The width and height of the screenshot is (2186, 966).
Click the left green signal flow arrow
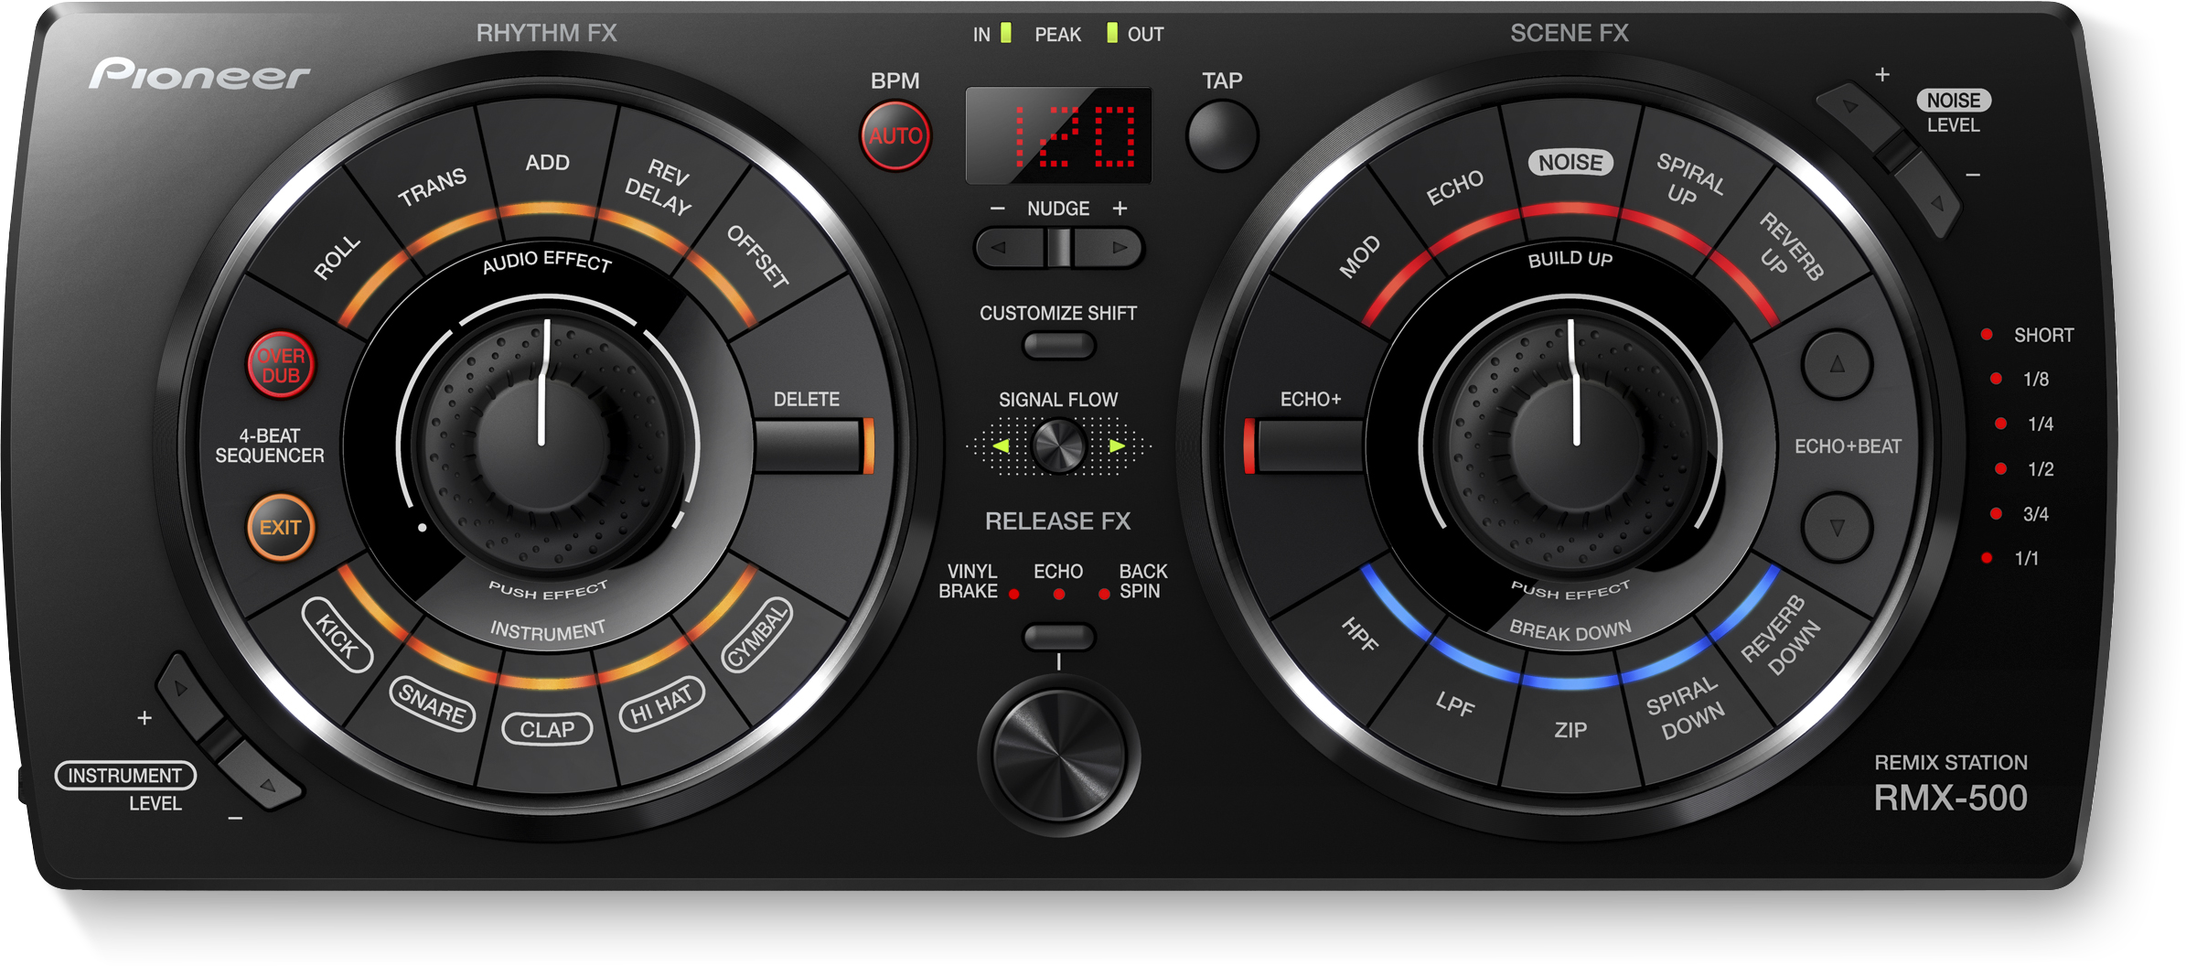(1001, 445)
